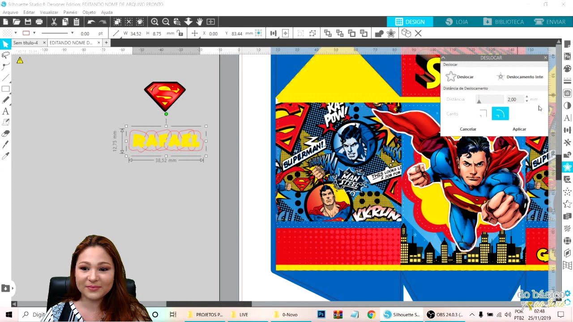Select the Knife tool in left toolbar

tap(5, 144)
